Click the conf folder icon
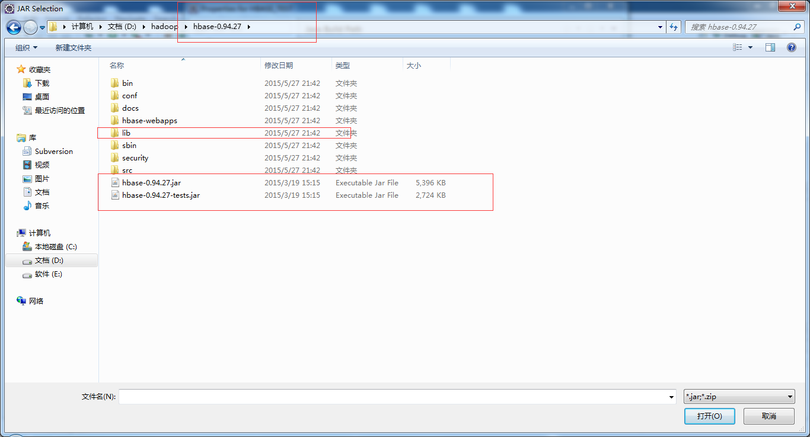 tap(115, 95)
